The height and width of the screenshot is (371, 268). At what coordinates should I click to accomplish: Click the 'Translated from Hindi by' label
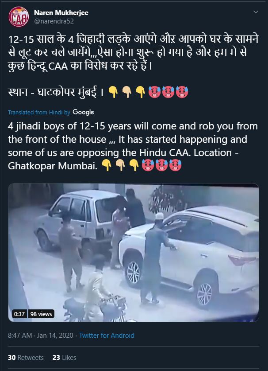tap(39, 112)
